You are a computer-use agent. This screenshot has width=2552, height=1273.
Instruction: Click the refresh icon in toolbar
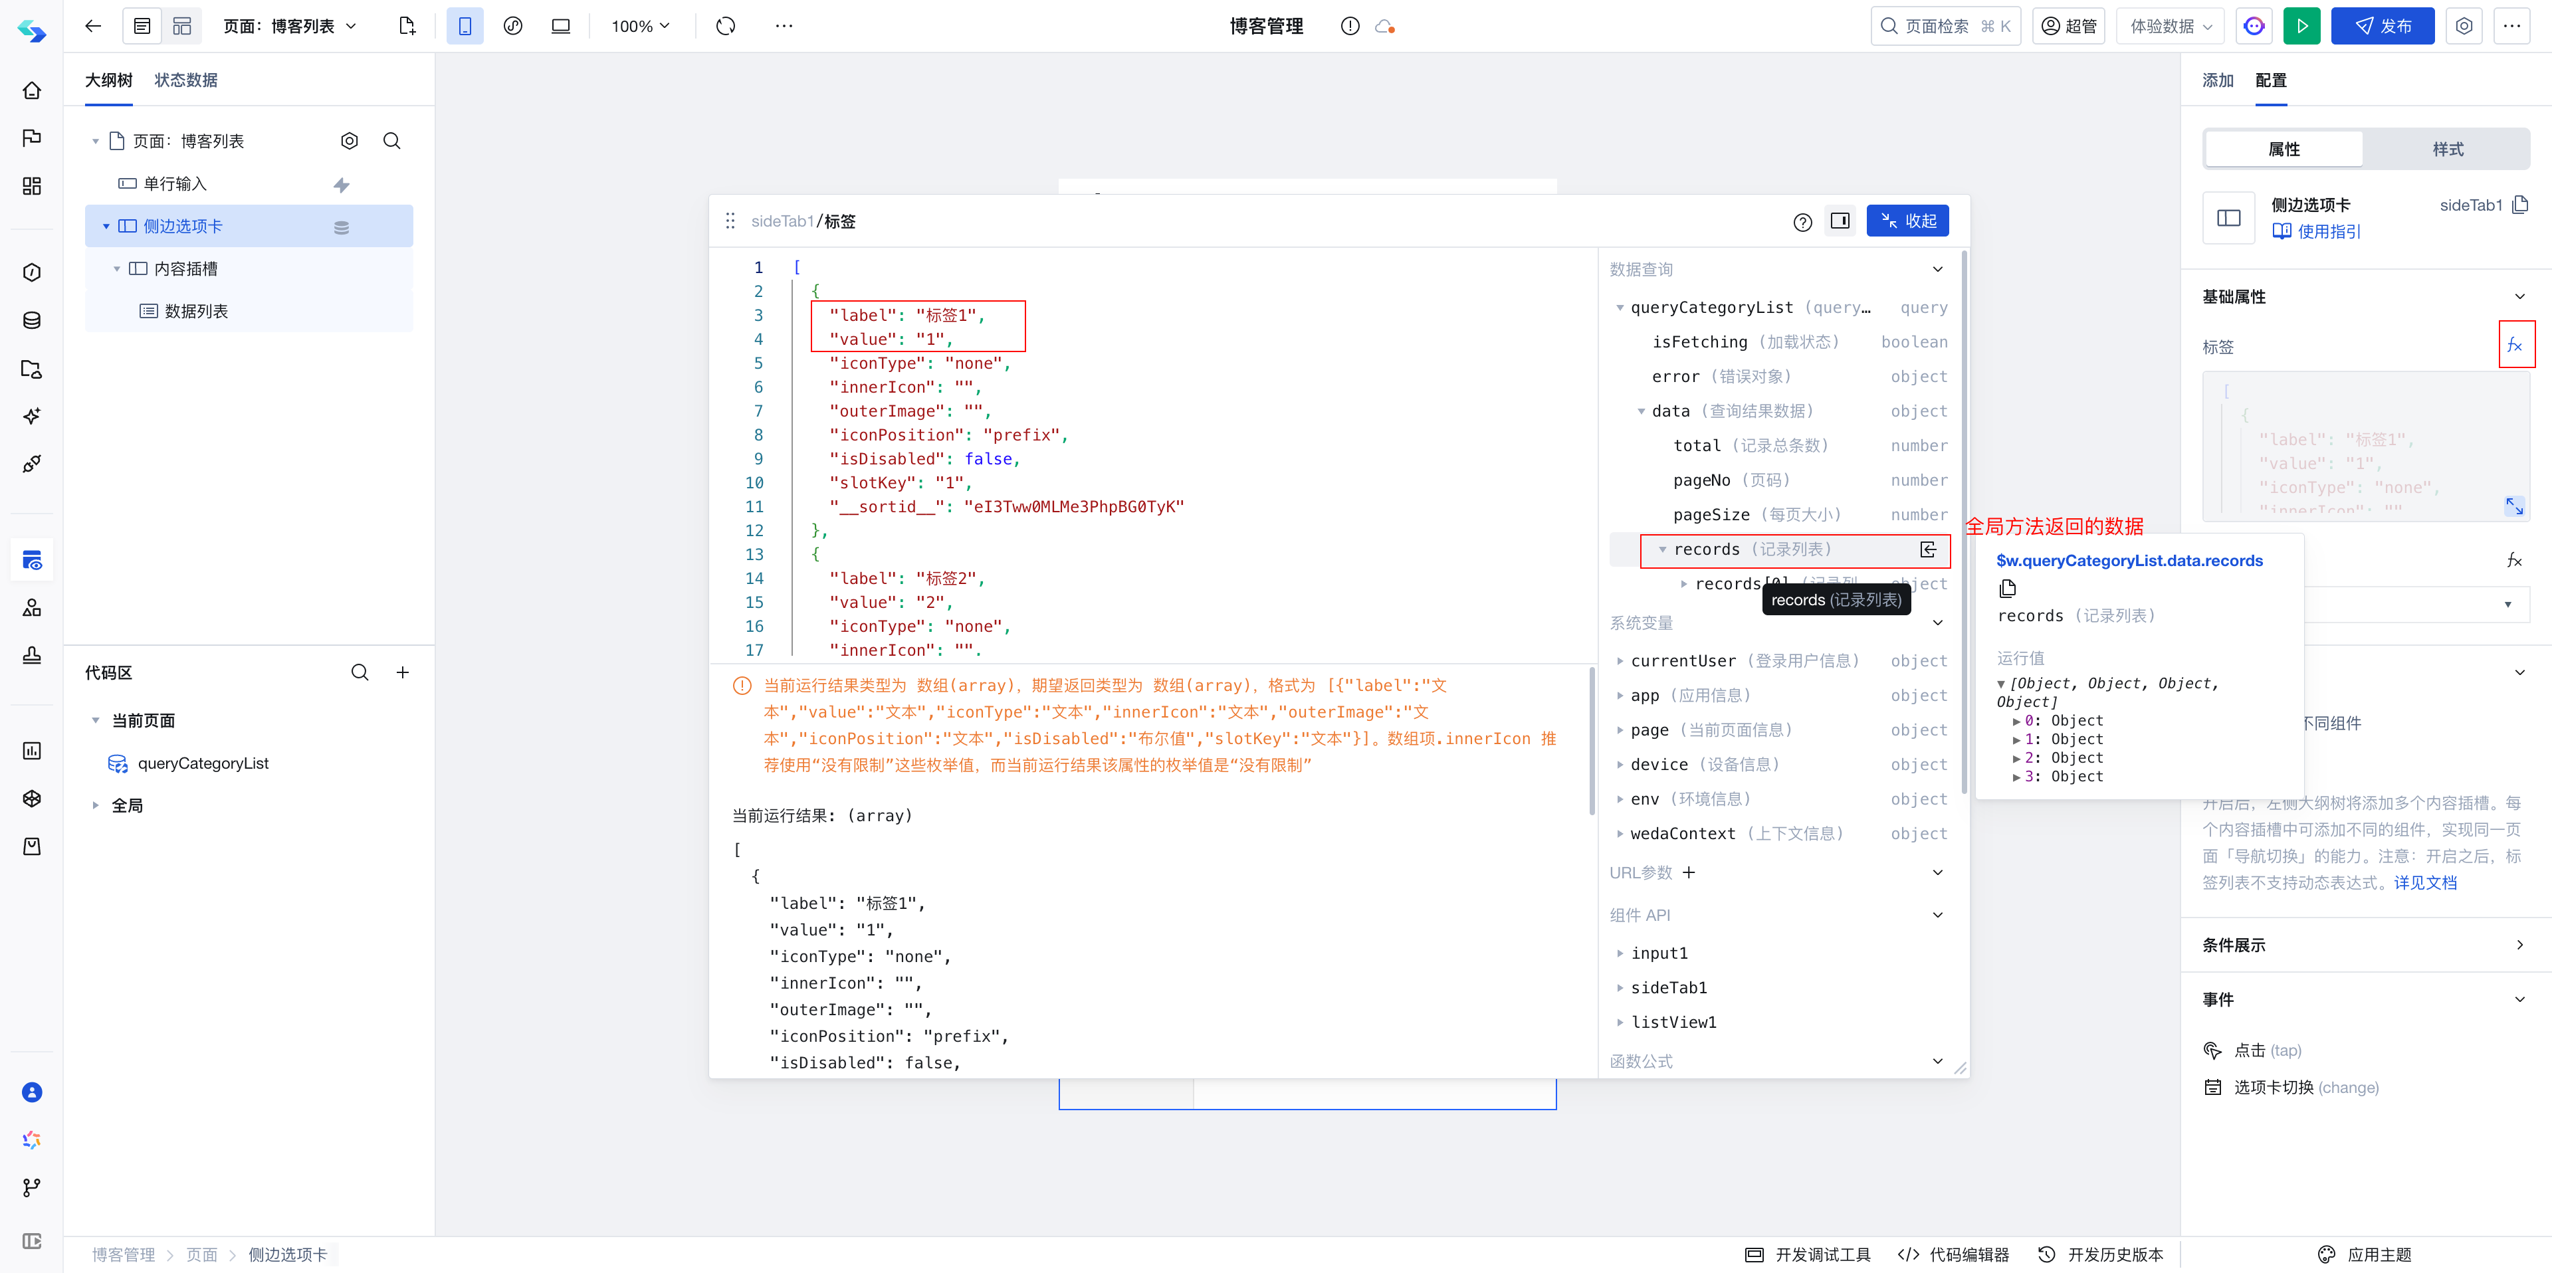(x=726, y=27)
